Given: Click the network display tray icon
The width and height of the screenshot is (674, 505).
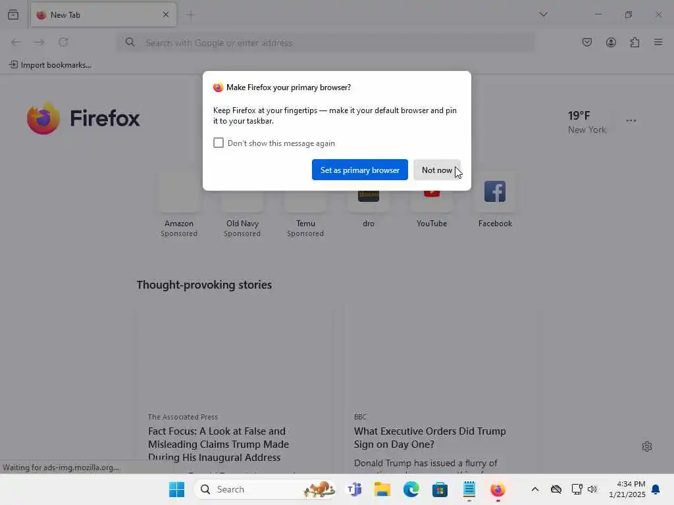Looking at the screenshot, I should point(577,489).
